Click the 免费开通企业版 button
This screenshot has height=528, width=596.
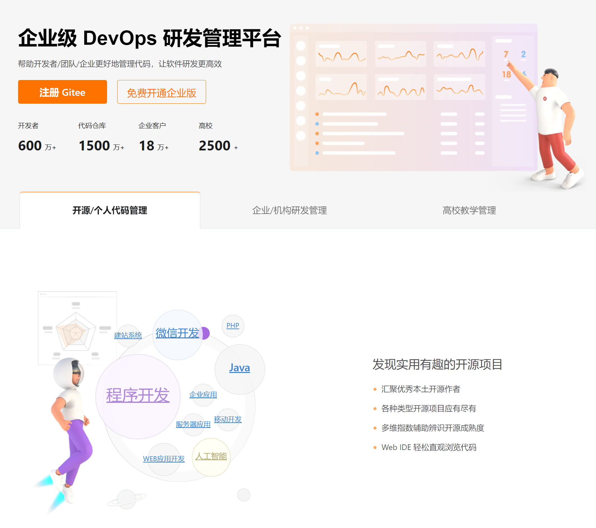(162, 92)
